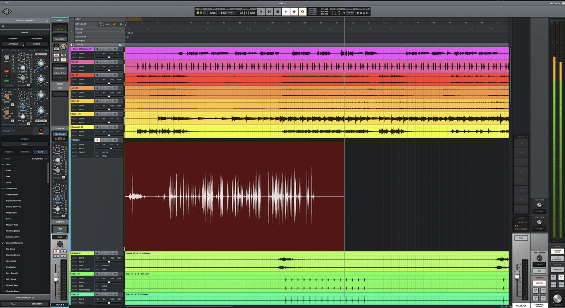The width and height of the screenshot is (565, 308).
Task: Click the first yellow View icon in transport
Action: click(x=198, y=13)
